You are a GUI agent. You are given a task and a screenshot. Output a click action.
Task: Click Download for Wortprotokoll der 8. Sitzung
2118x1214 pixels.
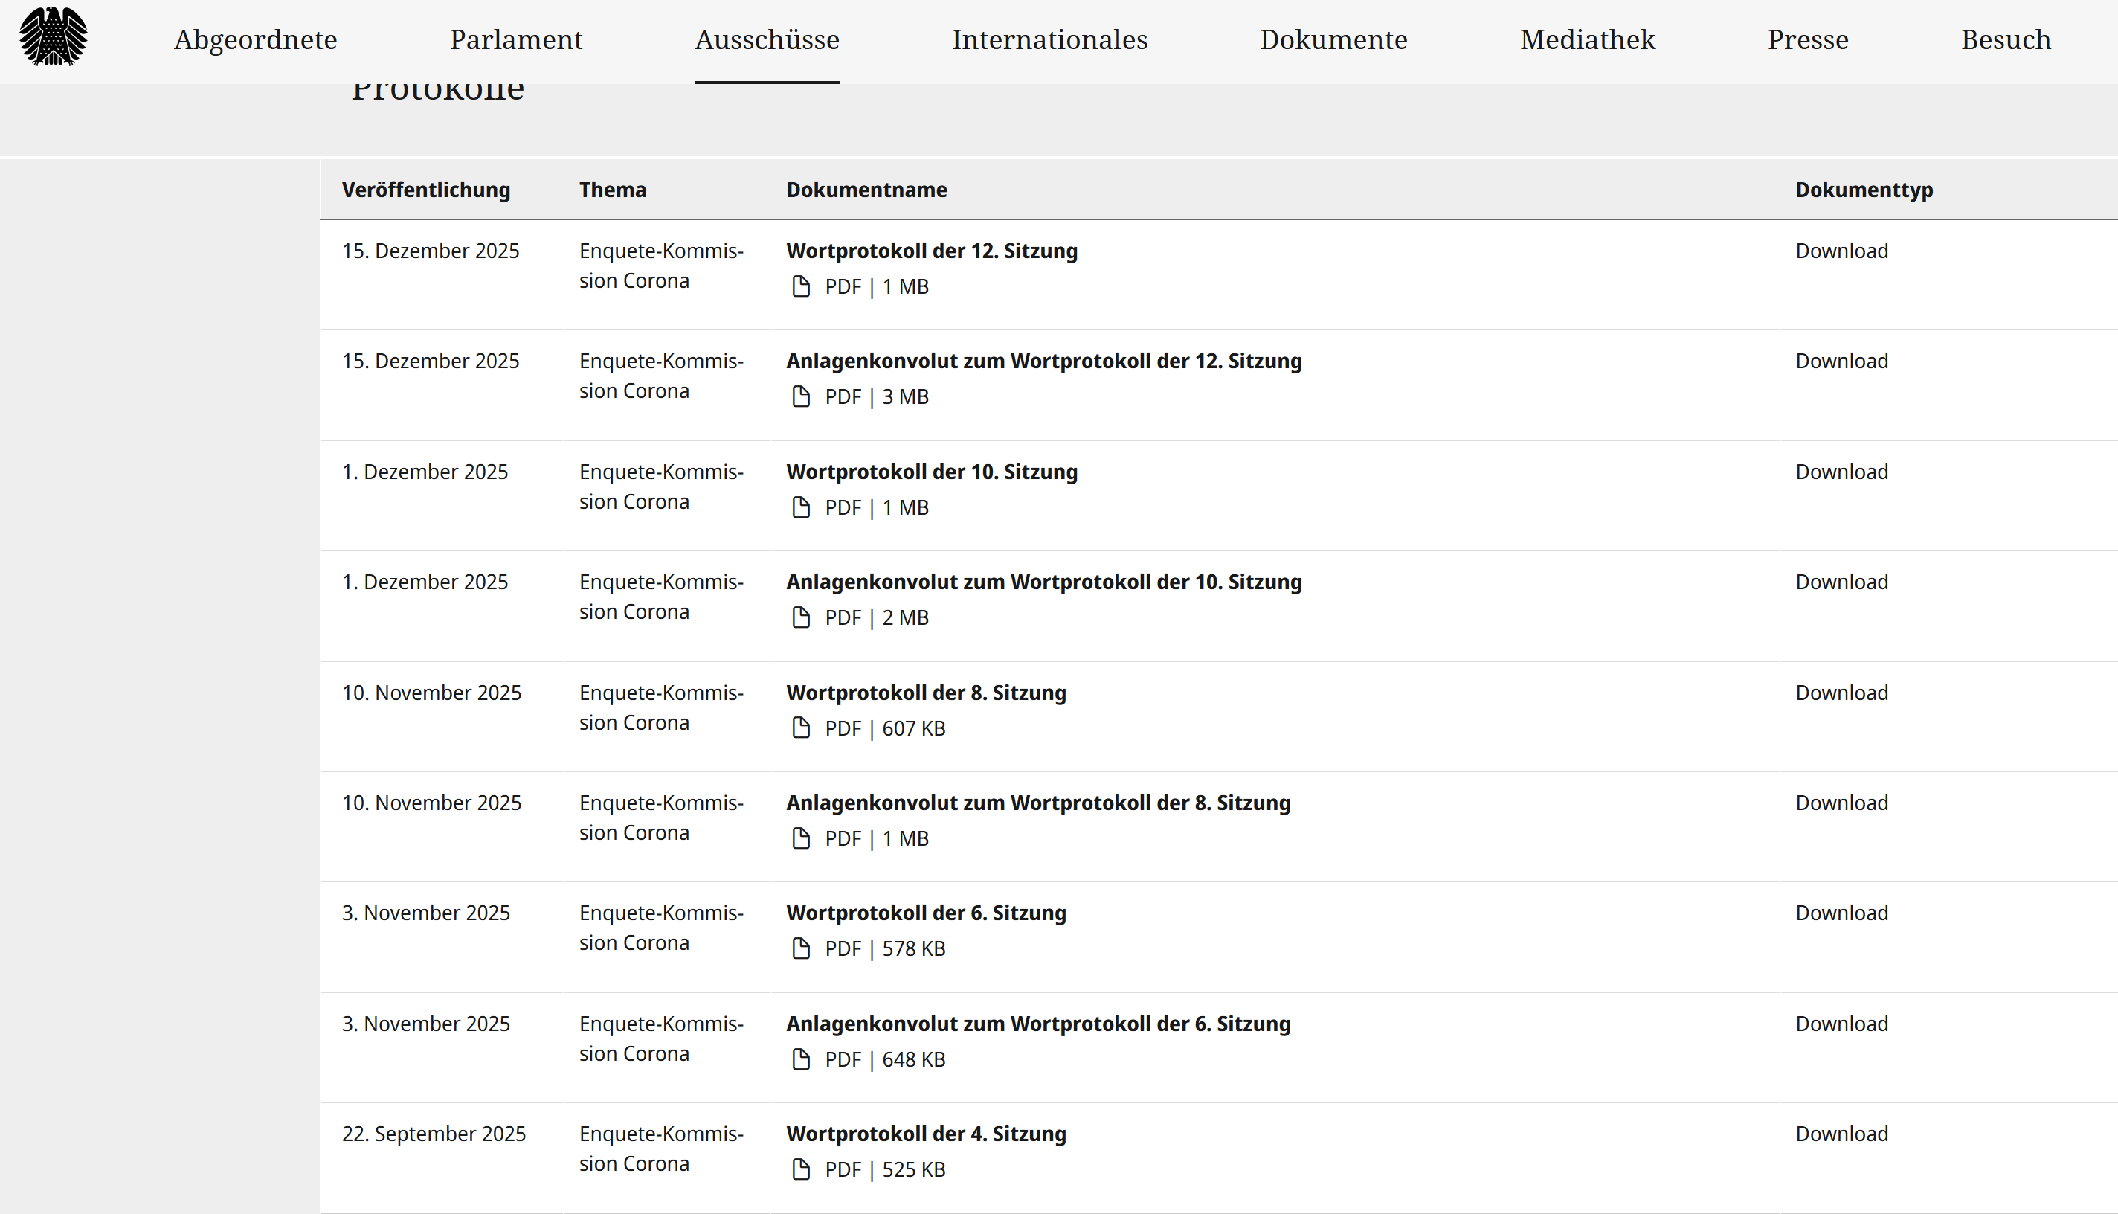(1841, 693)
